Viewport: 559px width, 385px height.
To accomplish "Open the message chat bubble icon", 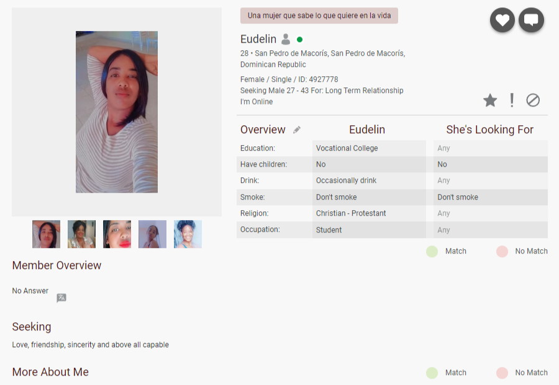I will [531, 20].
